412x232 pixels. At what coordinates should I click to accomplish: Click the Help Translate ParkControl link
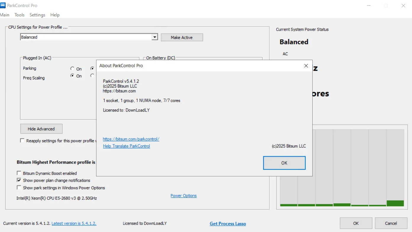point(127,146)
